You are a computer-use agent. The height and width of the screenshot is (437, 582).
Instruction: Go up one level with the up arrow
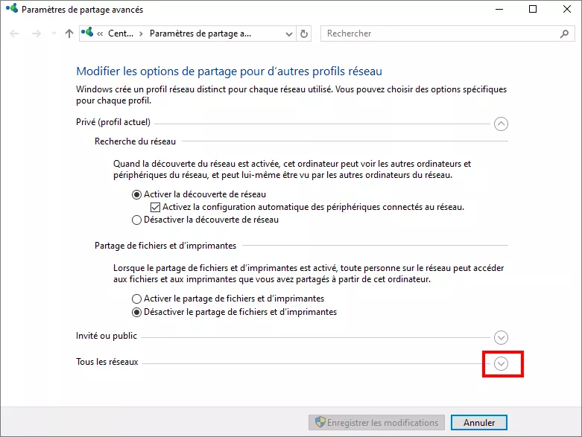69,34
